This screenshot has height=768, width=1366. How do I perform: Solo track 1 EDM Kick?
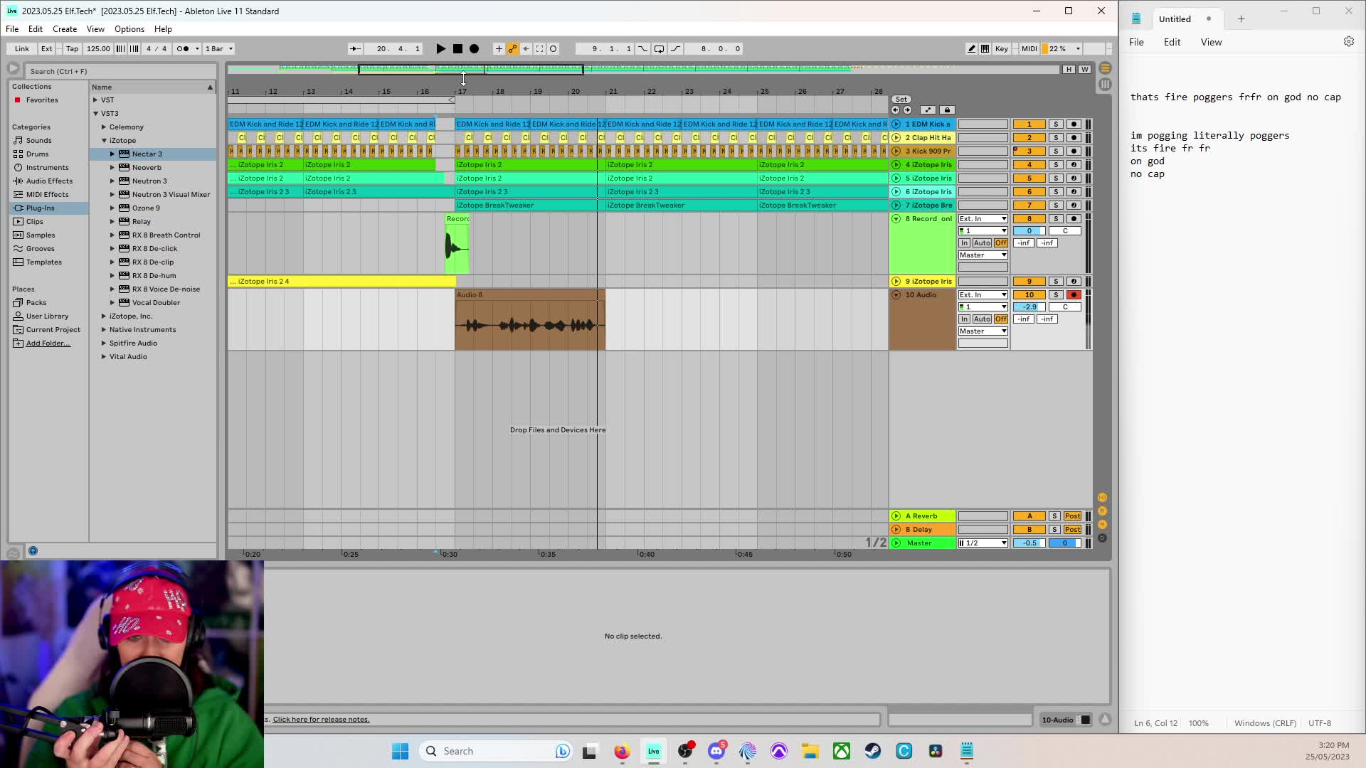point(1056,124)
